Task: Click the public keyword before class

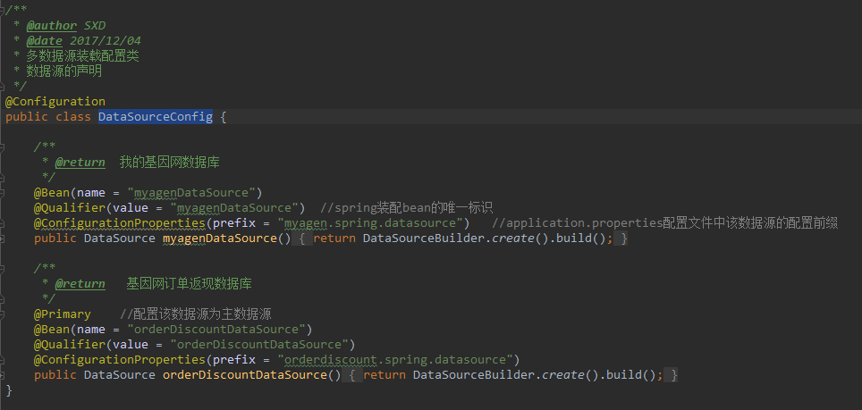Action: [27, 117]
